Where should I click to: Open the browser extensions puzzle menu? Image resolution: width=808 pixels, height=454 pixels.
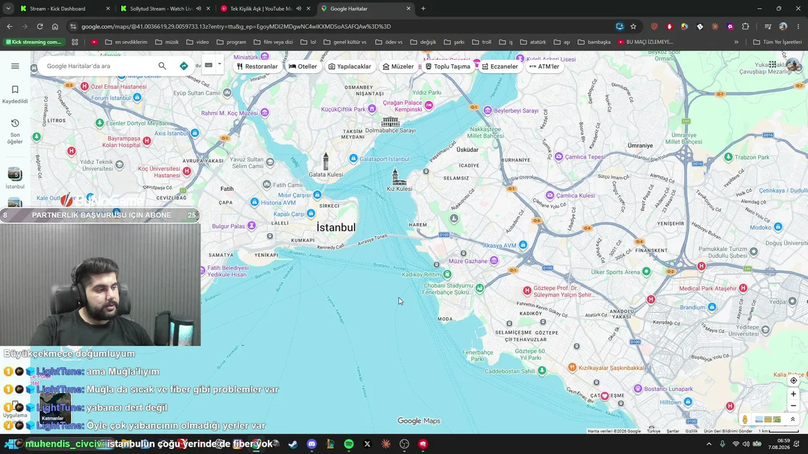pos(746,26)
